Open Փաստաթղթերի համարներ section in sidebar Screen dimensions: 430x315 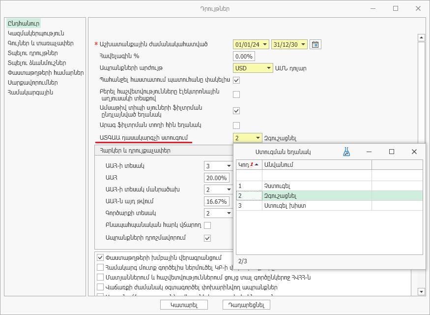pos(46,73)
